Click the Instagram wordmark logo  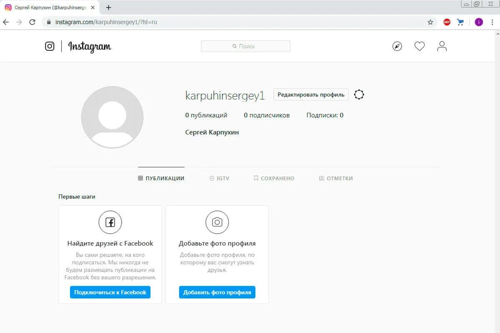tap(90, 47)
